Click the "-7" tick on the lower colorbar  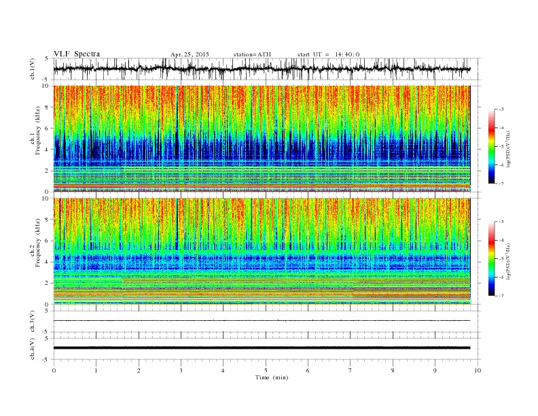[x=501, y=296]
